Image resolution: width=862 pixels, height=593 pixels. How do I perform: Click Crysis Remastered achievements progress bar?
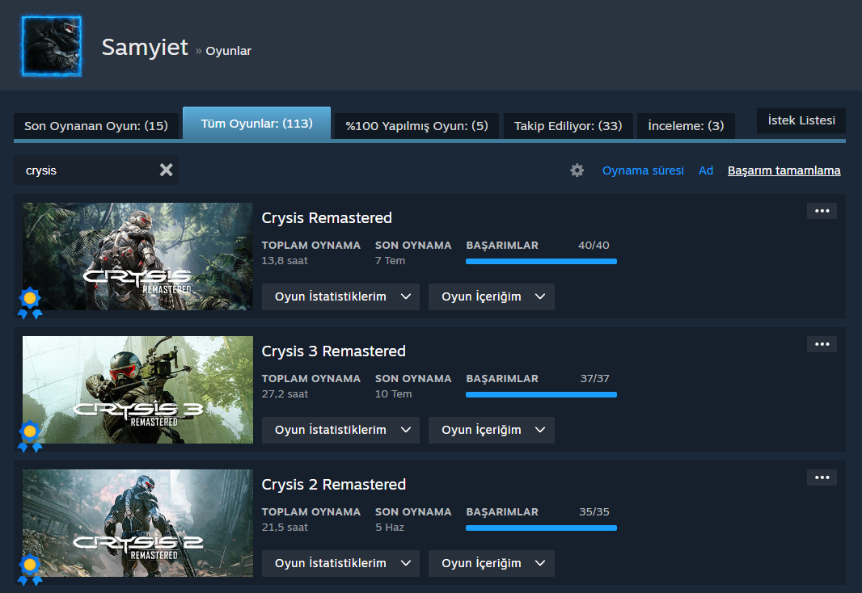point(541,262)
